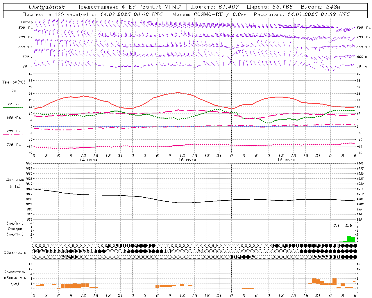Click the Высота: 243м value

(320, 7)
